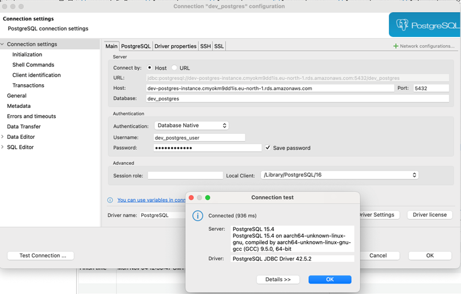Image resolution: width=461 pixels, height=294 pixels.
Task: Select the Host radio button
Action: (x=150, y=67)
